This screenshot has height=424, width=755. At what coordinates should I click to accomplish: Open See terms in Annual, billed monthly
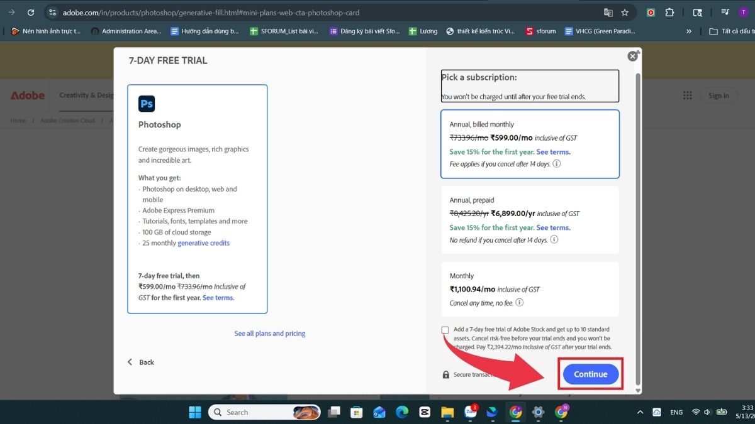point(554,152)
